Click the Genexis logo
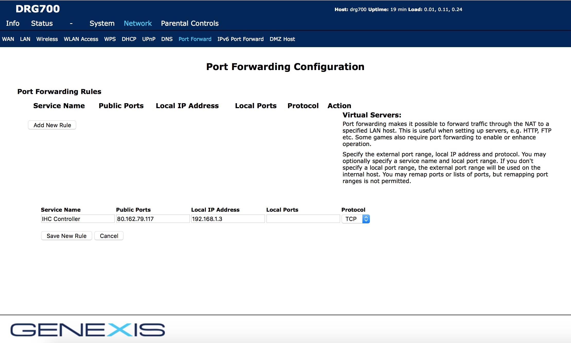The image size is (571, 343). click(87, 330)
